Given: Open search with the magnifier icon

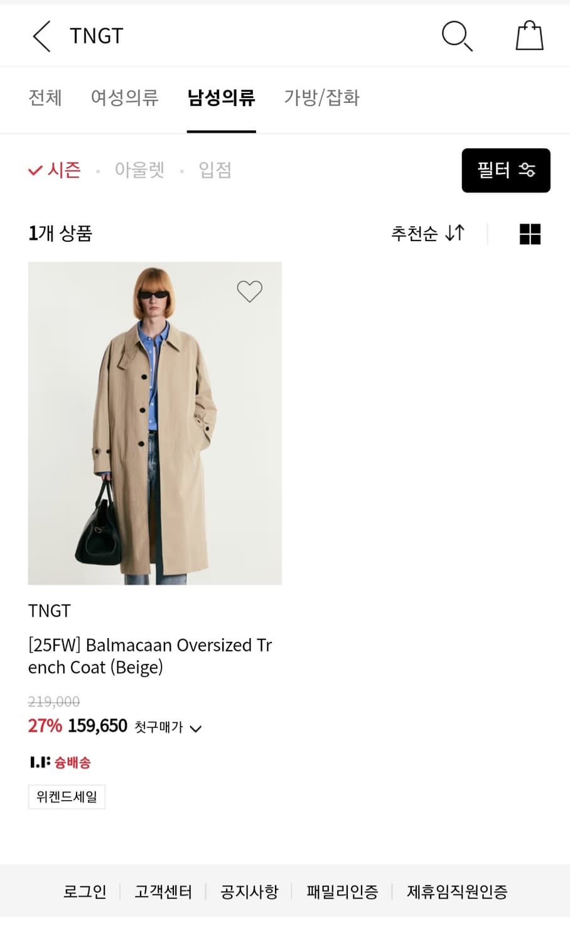Looking at the screenshot, I should (x=456, y=36).
